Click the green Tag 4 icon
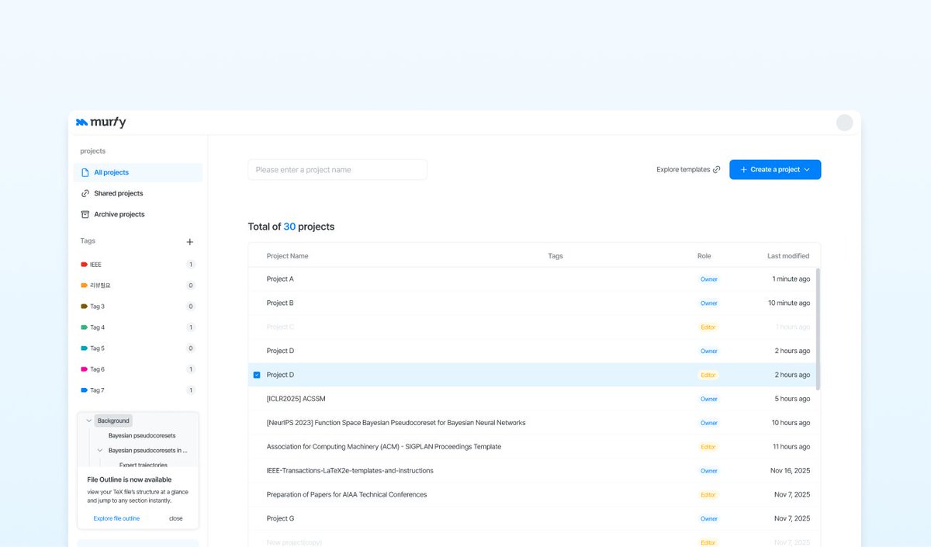The image size is (931, 547). (x=84, y=327)
